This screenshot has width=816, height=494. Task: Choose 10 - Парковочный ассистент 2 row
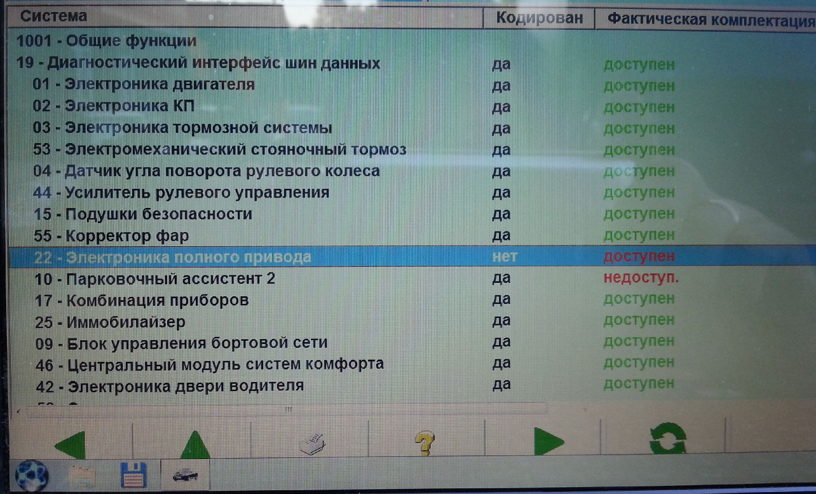[154, 278]
